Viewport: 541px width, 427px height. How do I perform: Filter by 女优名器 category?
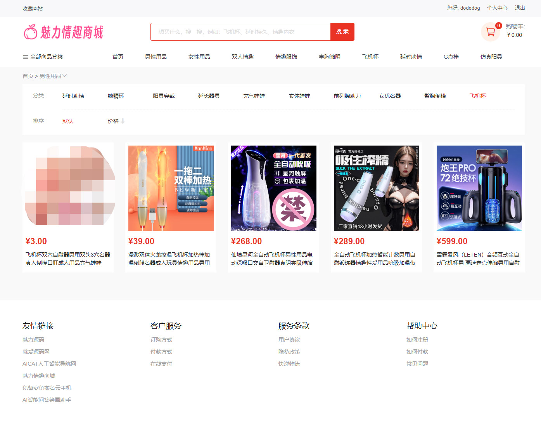coord(390,96)
